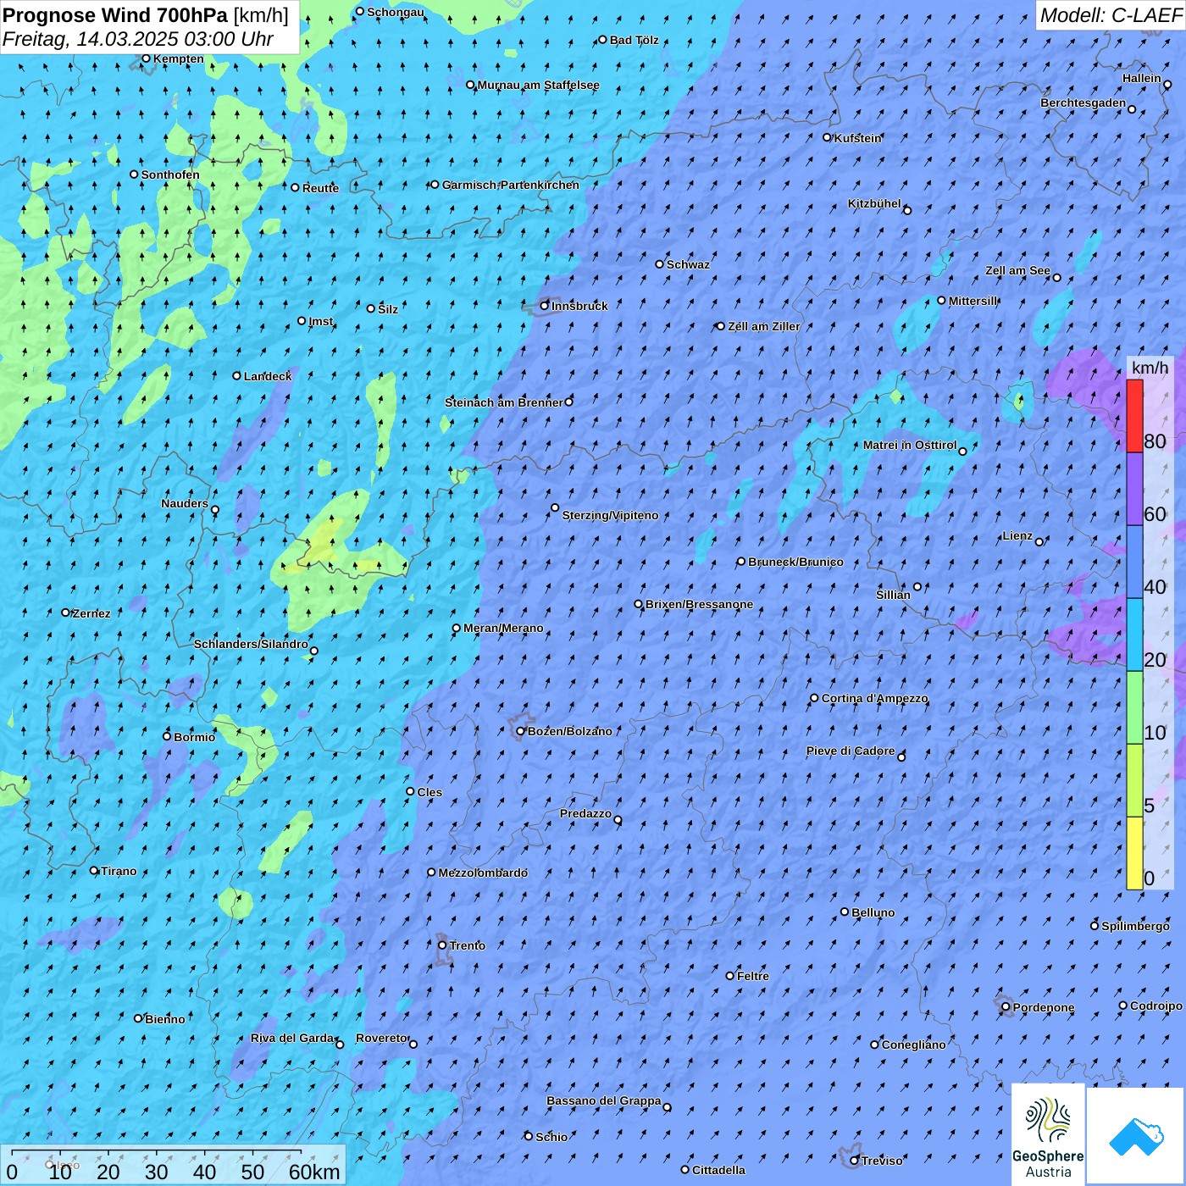Click the Imst label
Viewport: 1186px width, 1186px height.
point(320,321)
